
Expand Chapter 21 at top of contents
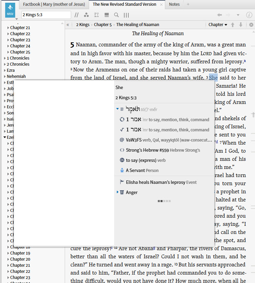[8, 28]
